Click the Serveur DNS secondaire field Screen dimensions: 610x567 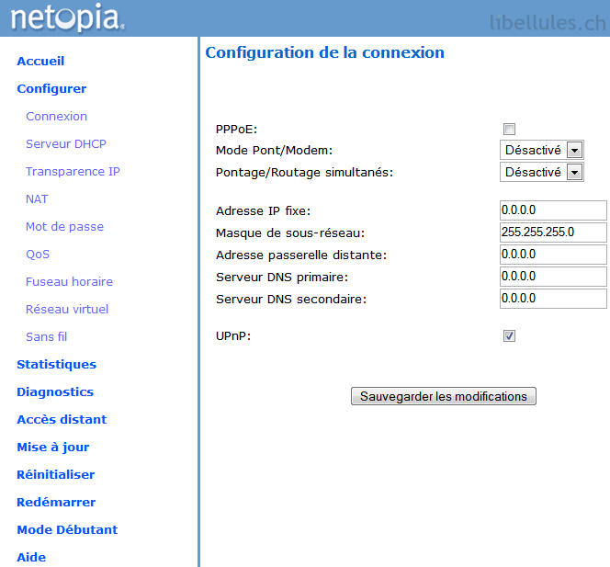pos(553,299)
